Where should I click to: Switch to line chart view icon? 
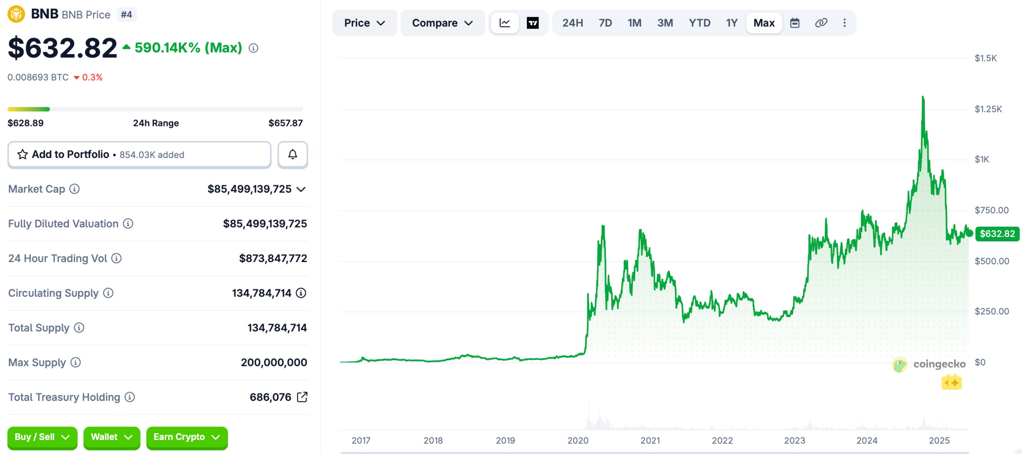(505, 23)
